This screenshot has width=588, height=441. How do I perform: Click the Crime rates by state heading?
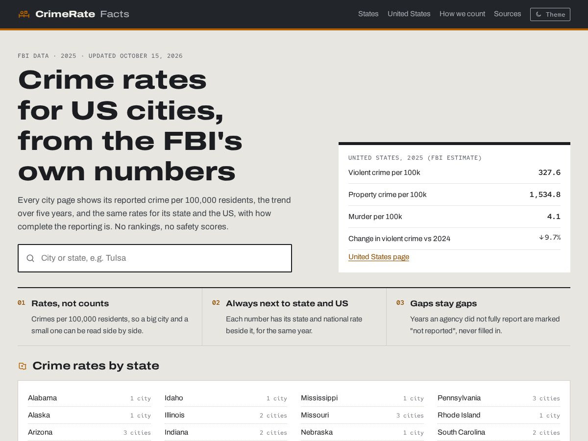click(x=96, y=366)
